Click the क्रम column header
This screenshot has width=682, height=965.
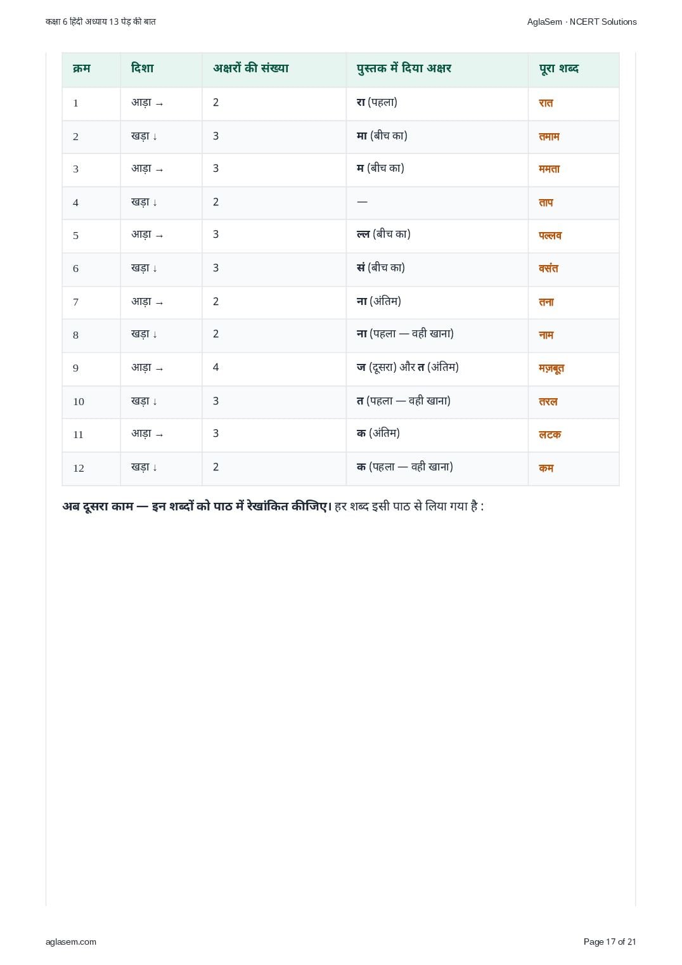[x=82, y=68]
